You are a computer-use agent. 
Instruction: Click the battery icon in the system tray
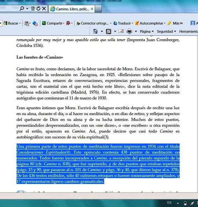185,203
